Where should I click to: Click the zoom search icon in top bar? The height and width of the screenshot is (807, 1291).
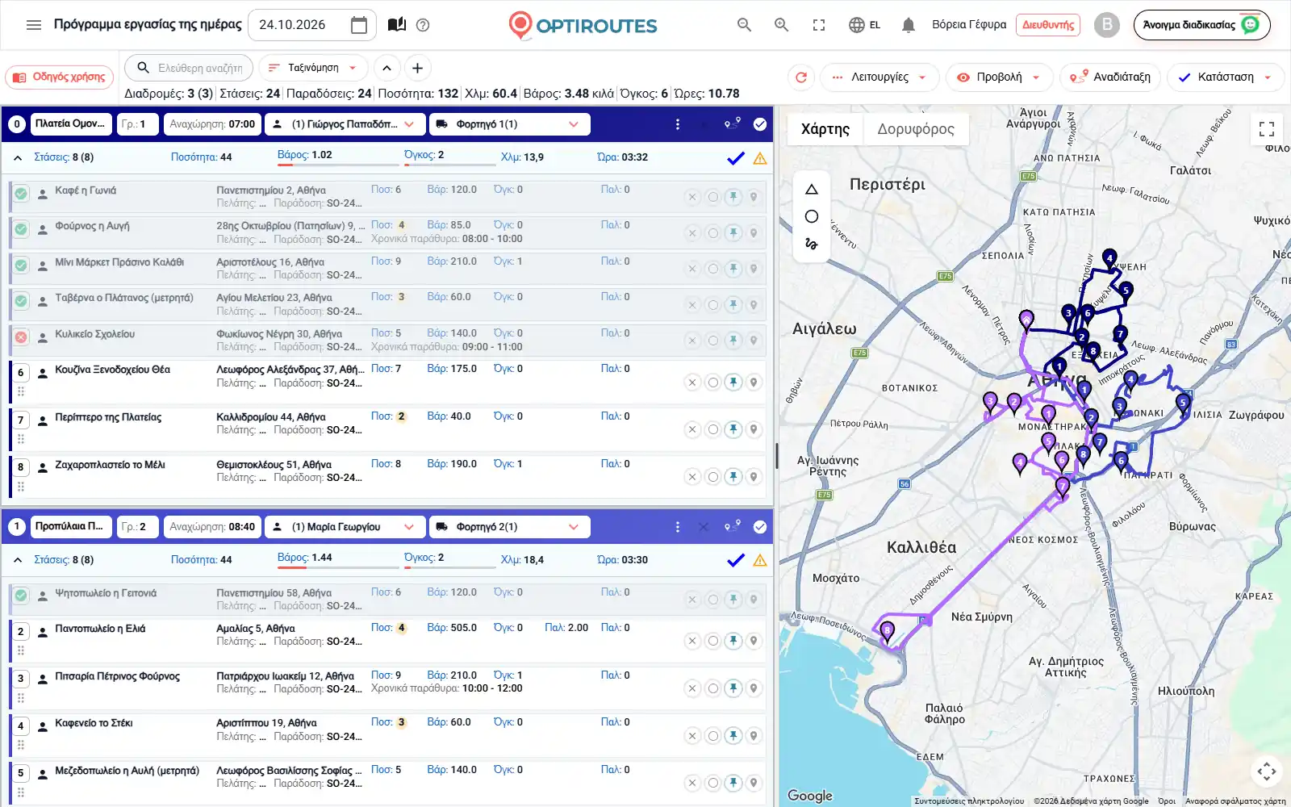pos(781,25)
